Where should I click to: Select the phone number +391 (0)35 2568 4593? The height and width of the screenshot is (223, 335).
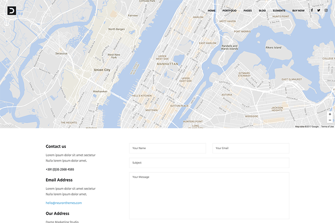tap(60, 169)
